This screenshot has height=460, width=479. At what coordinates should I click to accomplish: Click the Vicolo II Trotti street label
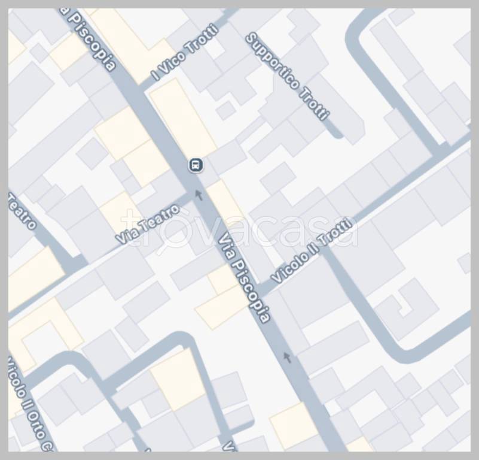pos(312,250)
